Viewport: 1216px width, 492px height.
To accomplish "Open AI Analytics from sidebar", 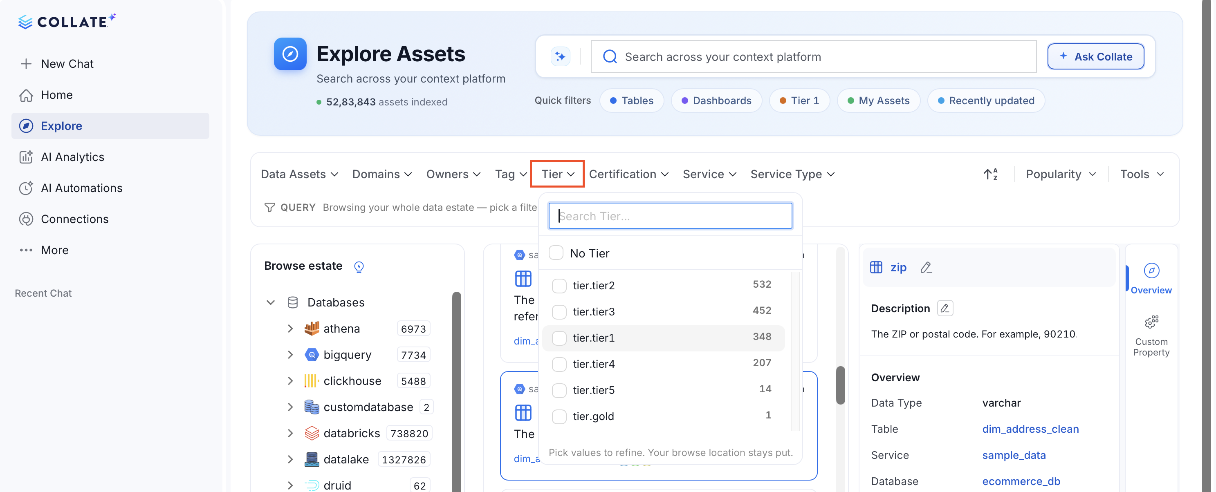I will click(110, 157).
